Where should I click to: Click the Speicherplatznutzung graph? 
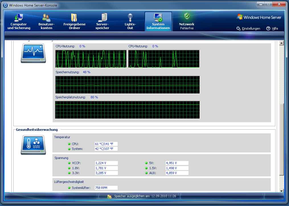click(x=127, y=110)
